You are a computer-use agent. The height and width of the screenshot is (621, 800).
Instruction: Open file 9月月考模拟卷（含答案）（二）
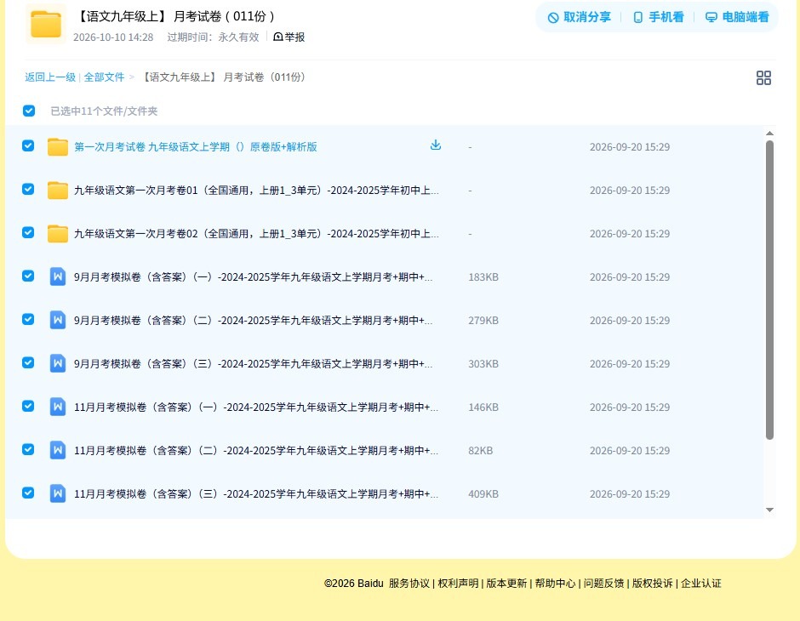pos(253,320)
